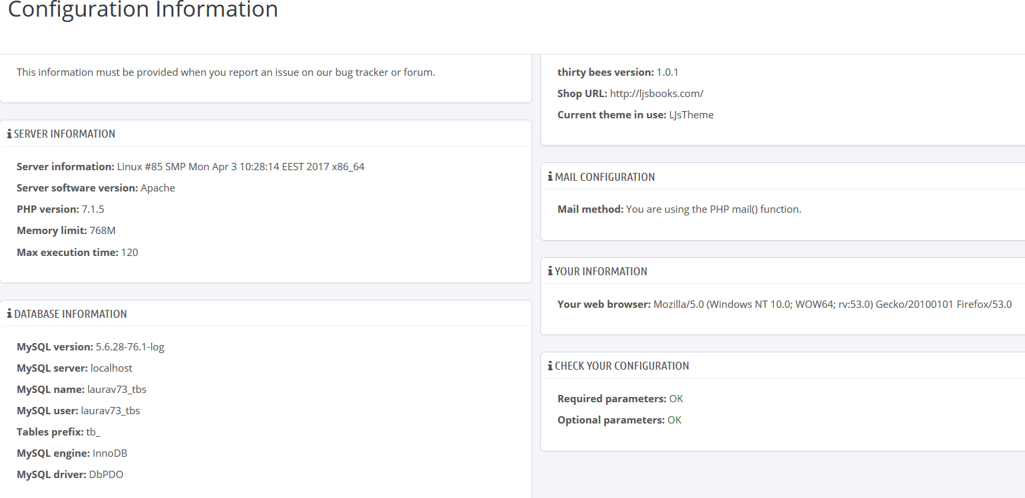Click the PHP version value 7.1.5
This screenshot has width=1025, height=498.
[93, 209]
